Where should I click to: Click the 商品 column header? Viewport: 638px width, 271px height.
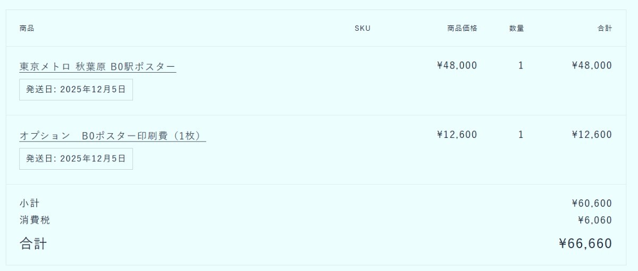[27, 28]
